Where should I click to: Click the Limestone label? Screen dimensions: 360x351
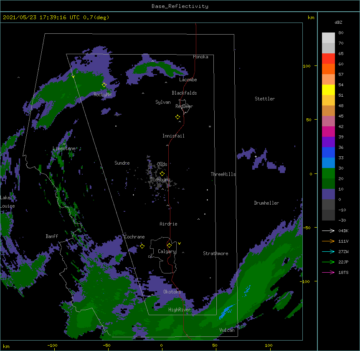coord(64,148)
